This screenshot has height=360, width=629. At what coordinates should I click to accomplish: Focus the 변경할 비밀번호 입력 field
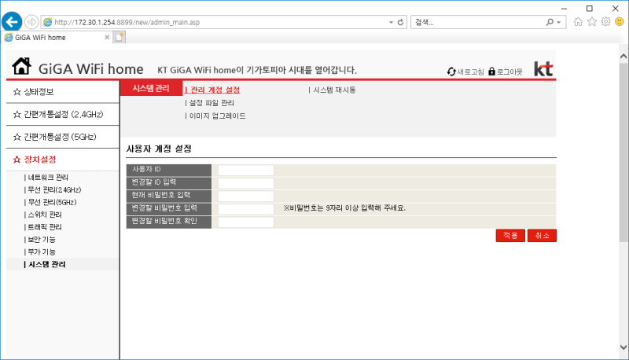(246, 209)
